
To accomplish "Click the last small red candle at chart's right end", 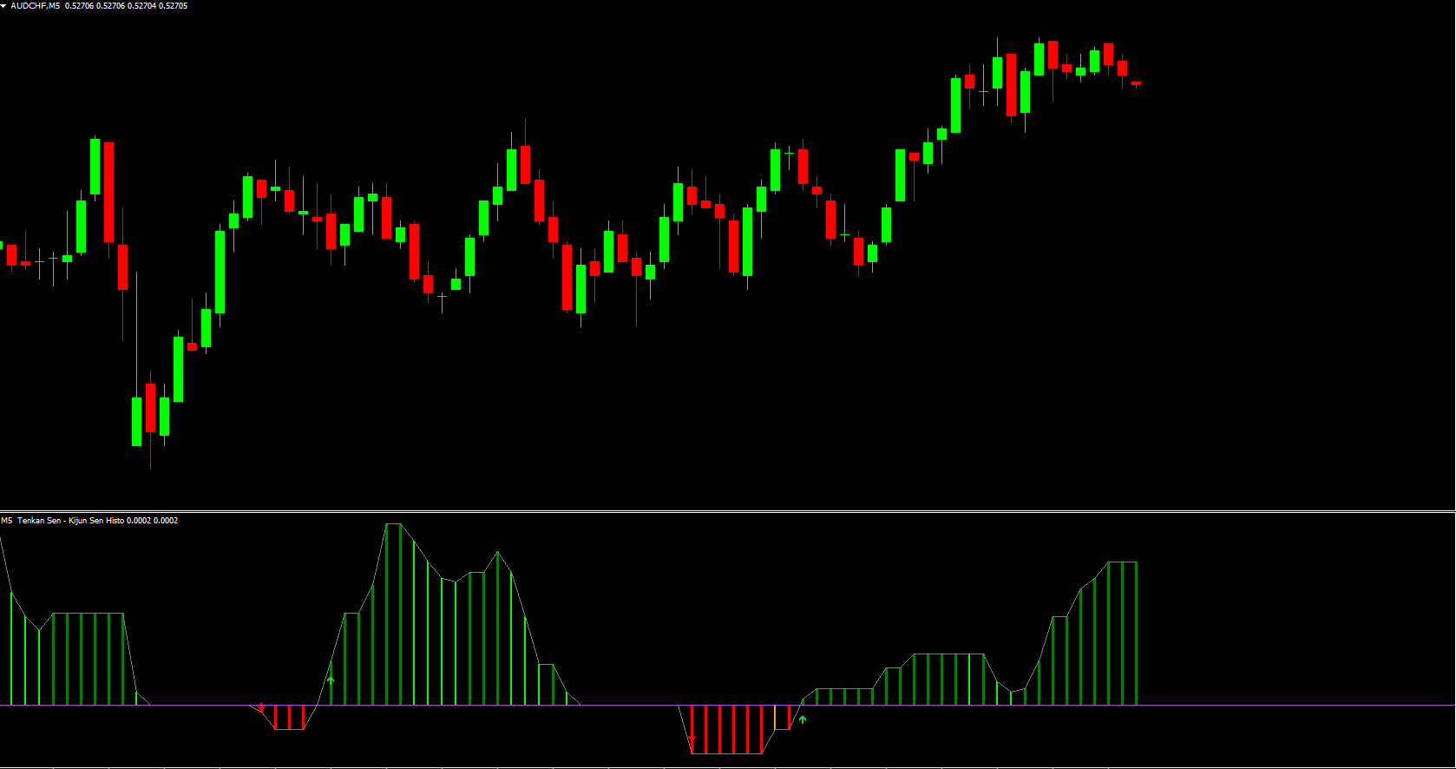I will [1136, 83].
